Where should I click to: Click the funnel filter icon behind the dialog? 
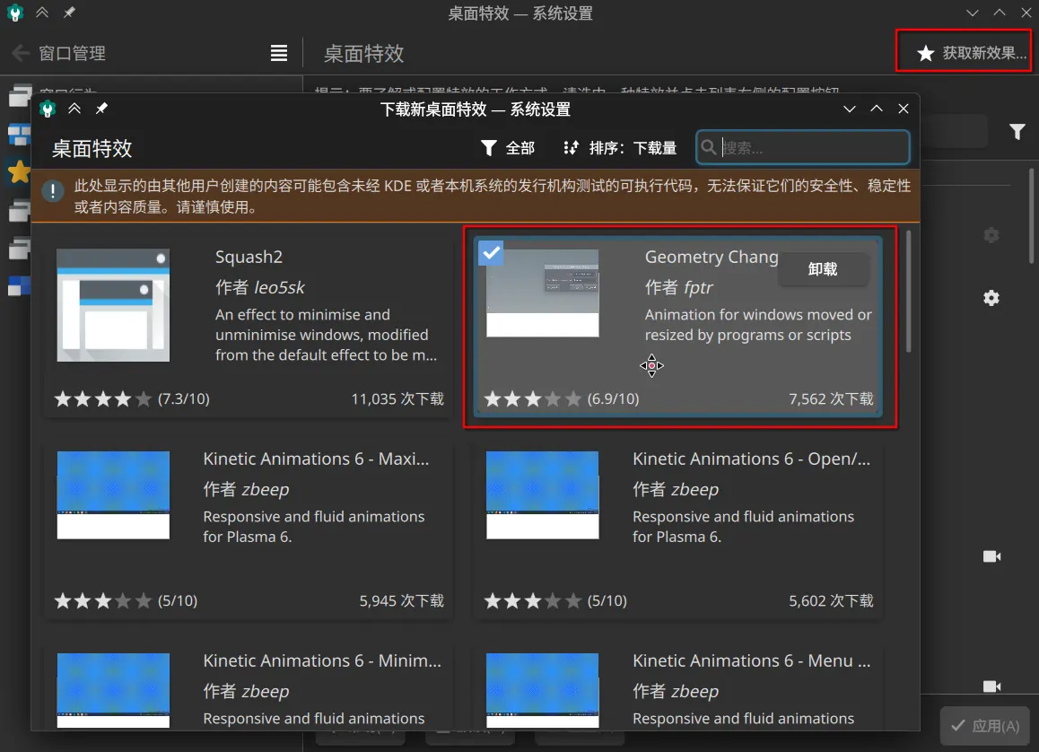(x=1017, y=132)
